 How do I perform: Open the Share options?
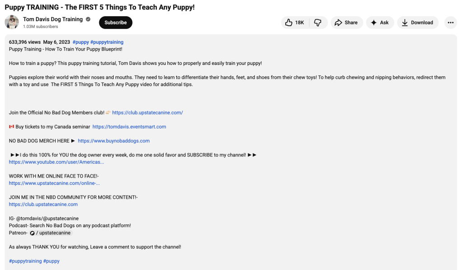point(346,23)
